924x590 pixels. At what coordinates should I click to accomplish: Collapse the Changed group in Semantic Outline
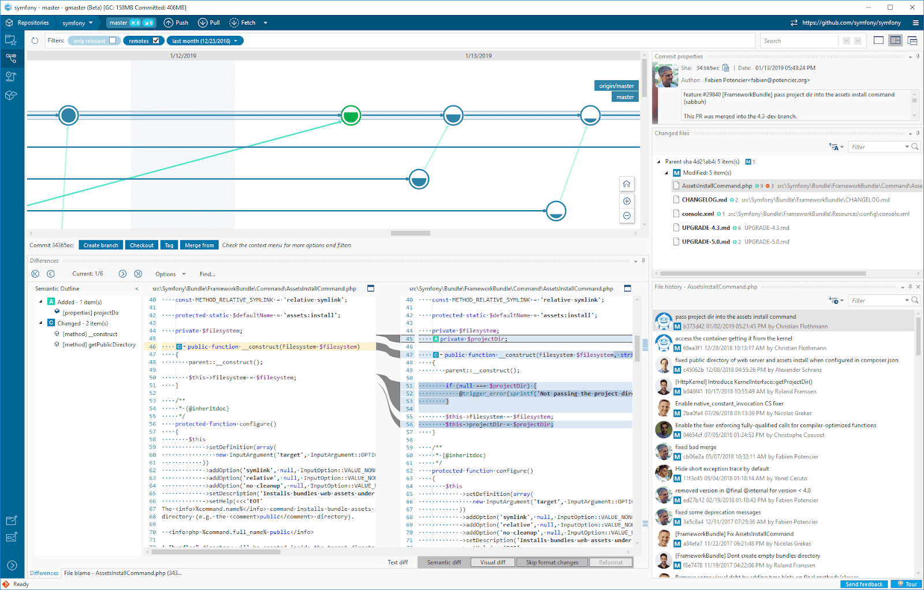40,323
